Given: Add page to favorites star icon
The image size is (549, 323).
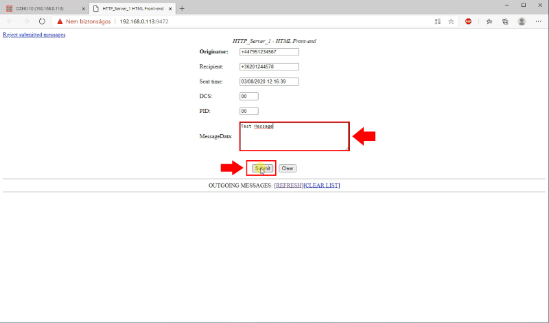Looking at the screenshot, I should tap(451, 21).
